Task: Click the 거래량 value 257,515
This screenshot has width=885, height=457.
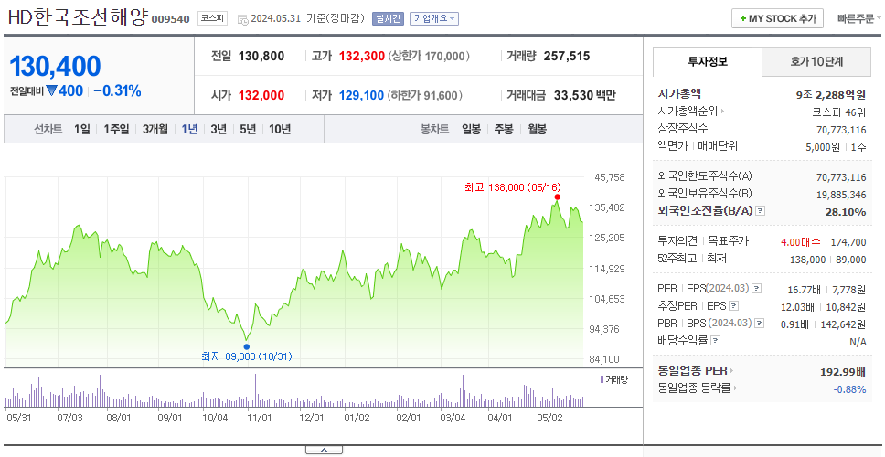Action: (x=567, y=57)
